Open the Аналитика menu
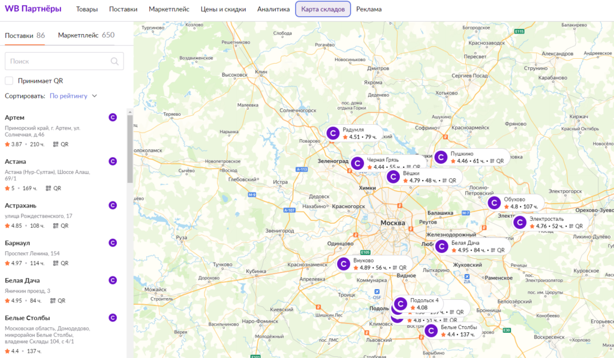 pyautogui.click(x=273, y=9)
